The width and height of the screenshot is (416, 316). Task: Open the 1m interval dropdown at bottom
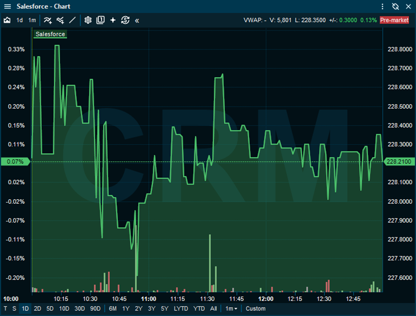click(x=231, y=308)
